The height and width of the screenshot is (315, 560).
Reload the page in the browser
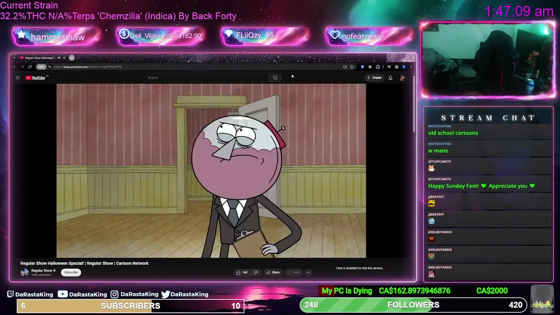[x=30, y=67]
